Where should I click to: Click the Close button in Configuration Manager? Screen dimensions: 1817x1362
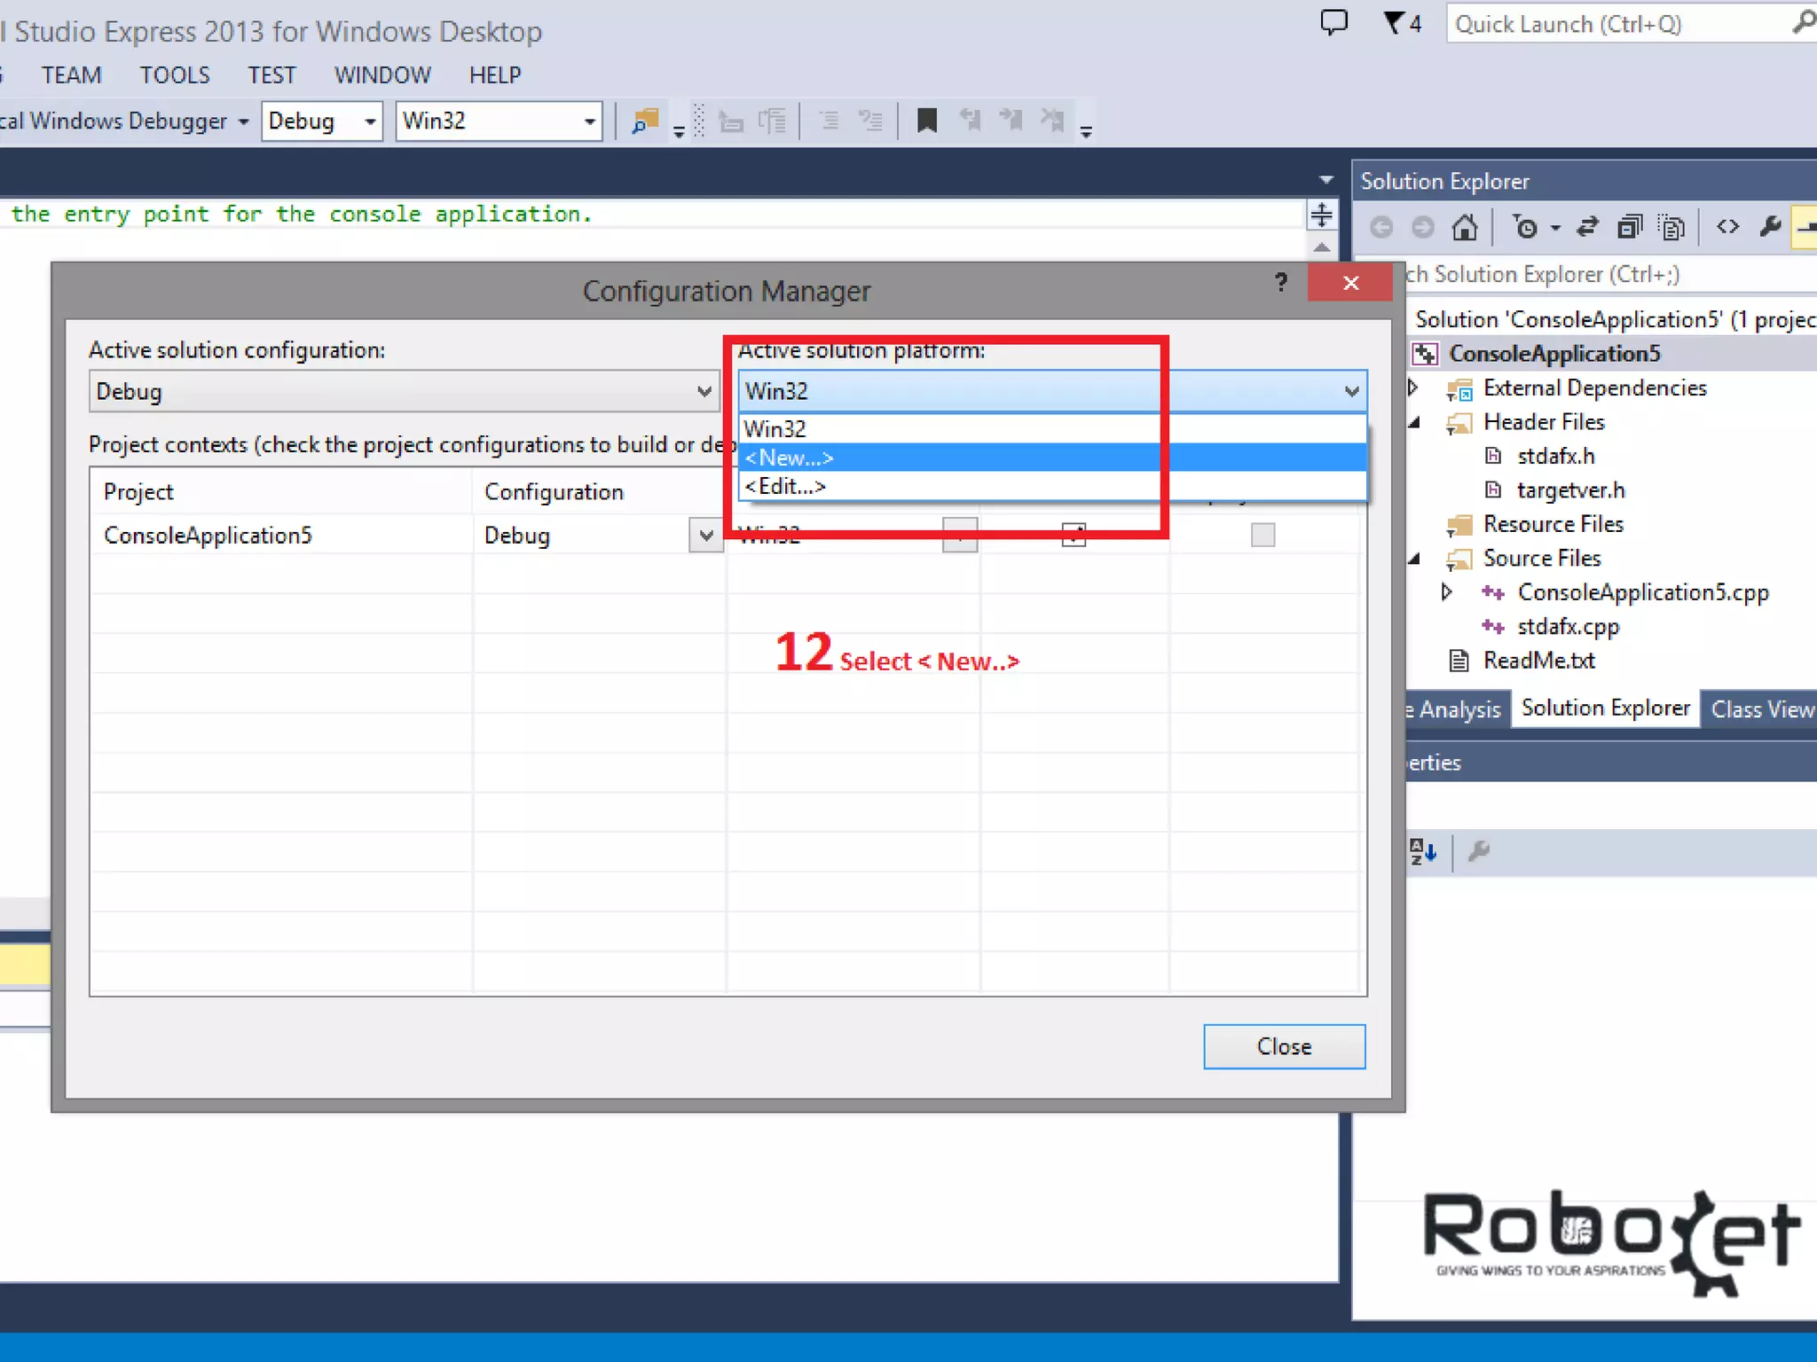(1283, 1046)
